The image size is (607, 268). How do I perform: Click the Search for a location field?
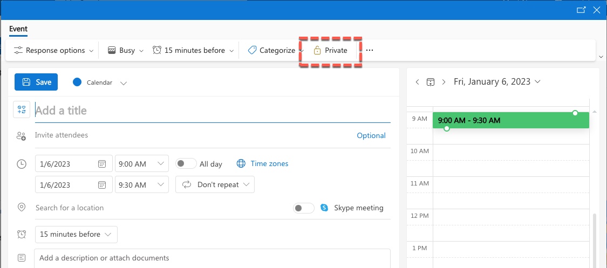pos(162,208)
